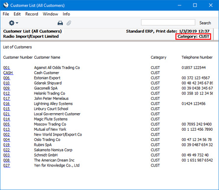
Task: Click telephone number 00 7095 242 9400
Action: [x=196, y=124]
